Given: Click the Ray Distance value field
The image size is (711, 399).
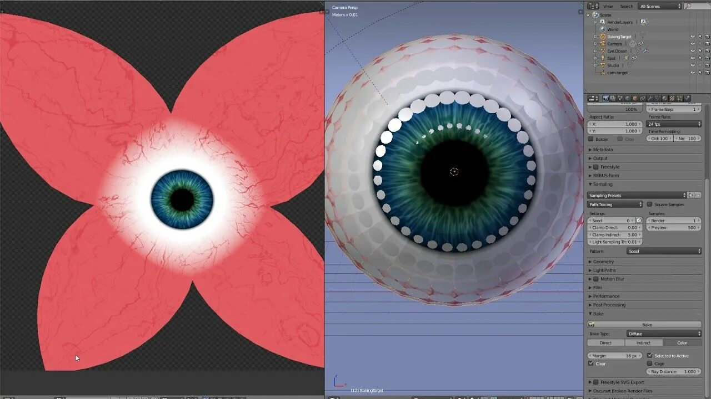Looking at the screenshot, I should tap(674, 371).
